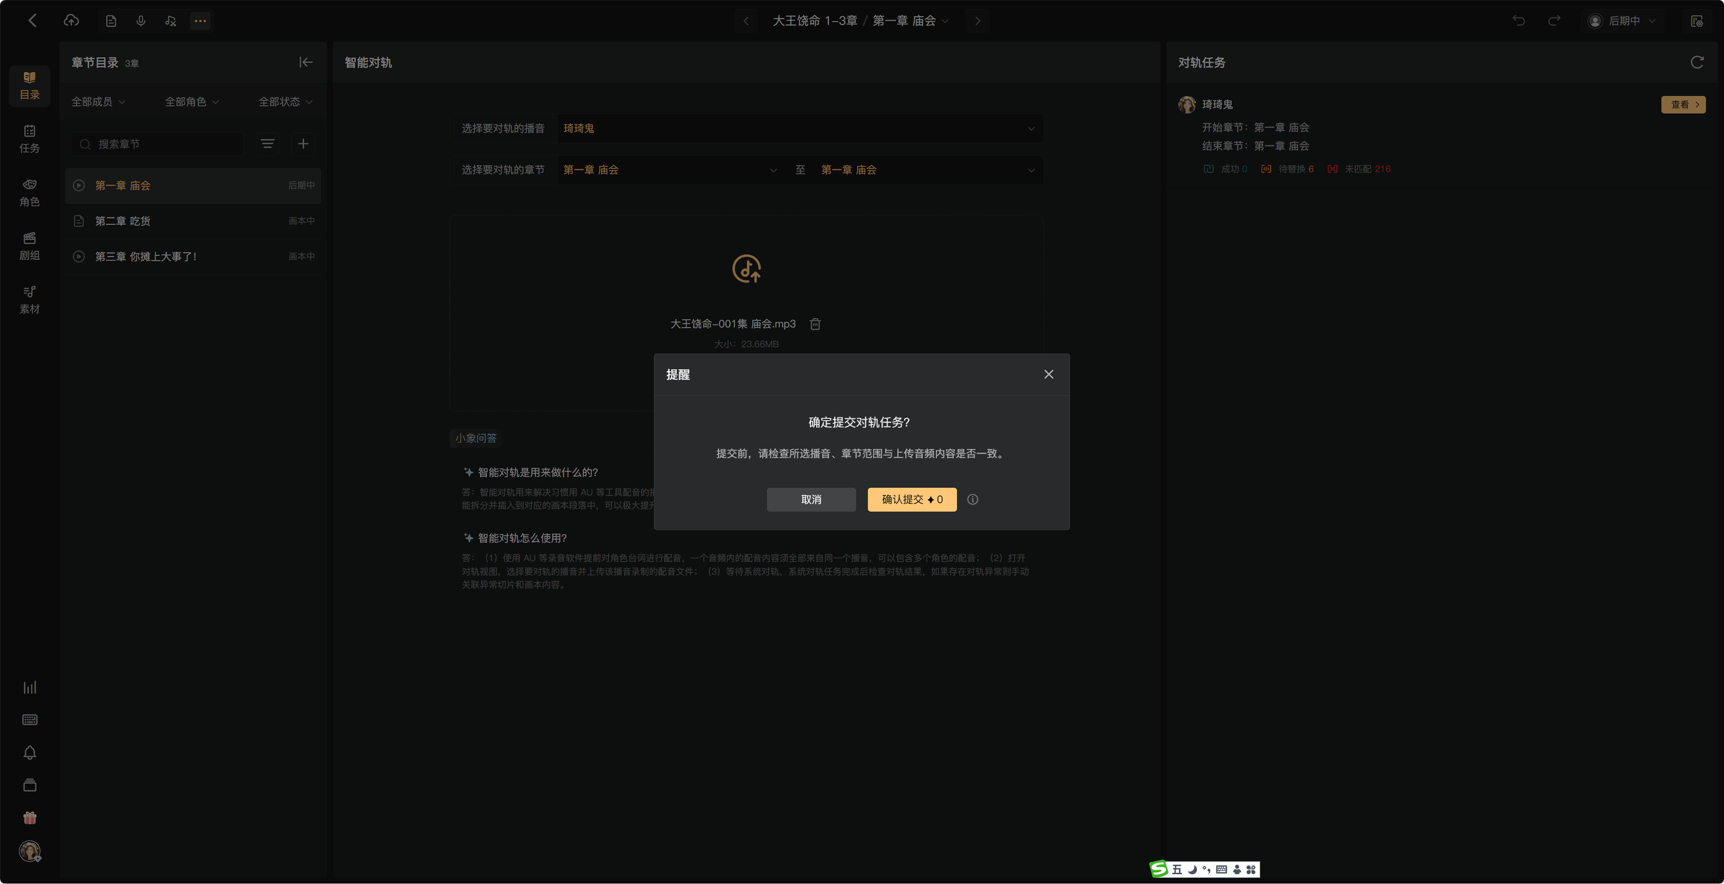Switch to the 素材 sidebar tab
Viewport: 1724px width, 884px height.
(30, 300)
